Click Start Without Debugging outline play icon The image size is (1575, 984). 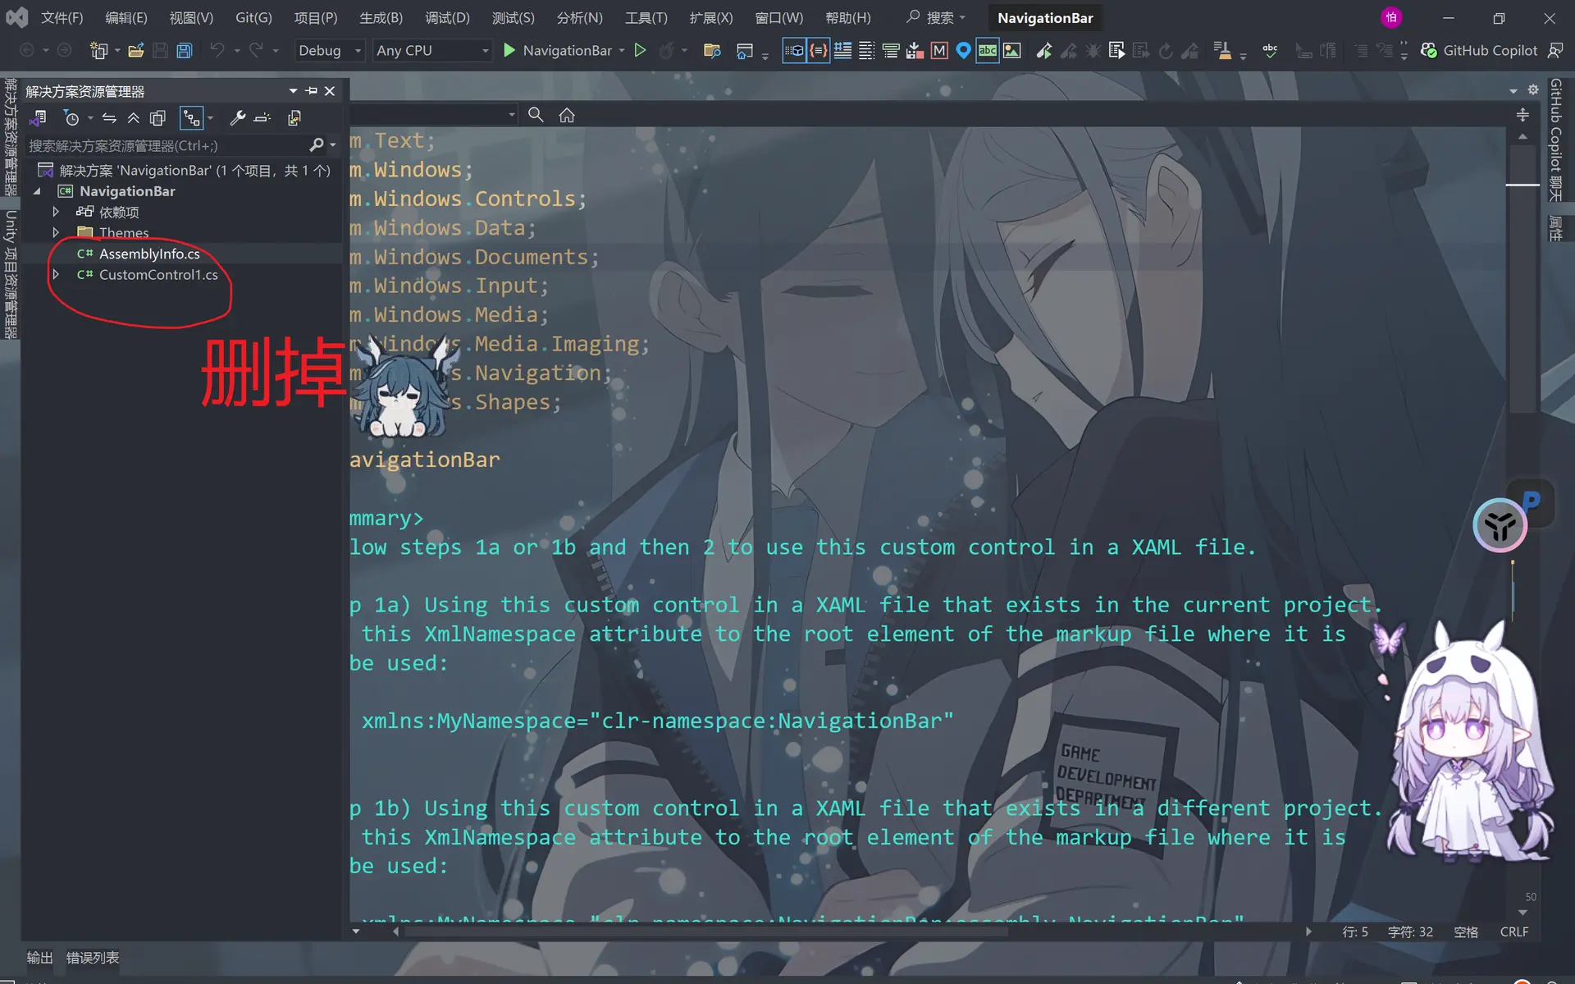pyautogui.click(x=641, y=51)
